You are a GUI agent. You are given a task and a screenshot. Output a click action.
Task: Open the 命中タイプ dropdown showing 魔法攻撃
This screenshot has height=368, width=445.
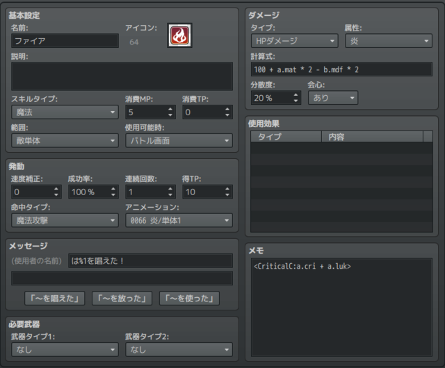[x=65, y=220]
